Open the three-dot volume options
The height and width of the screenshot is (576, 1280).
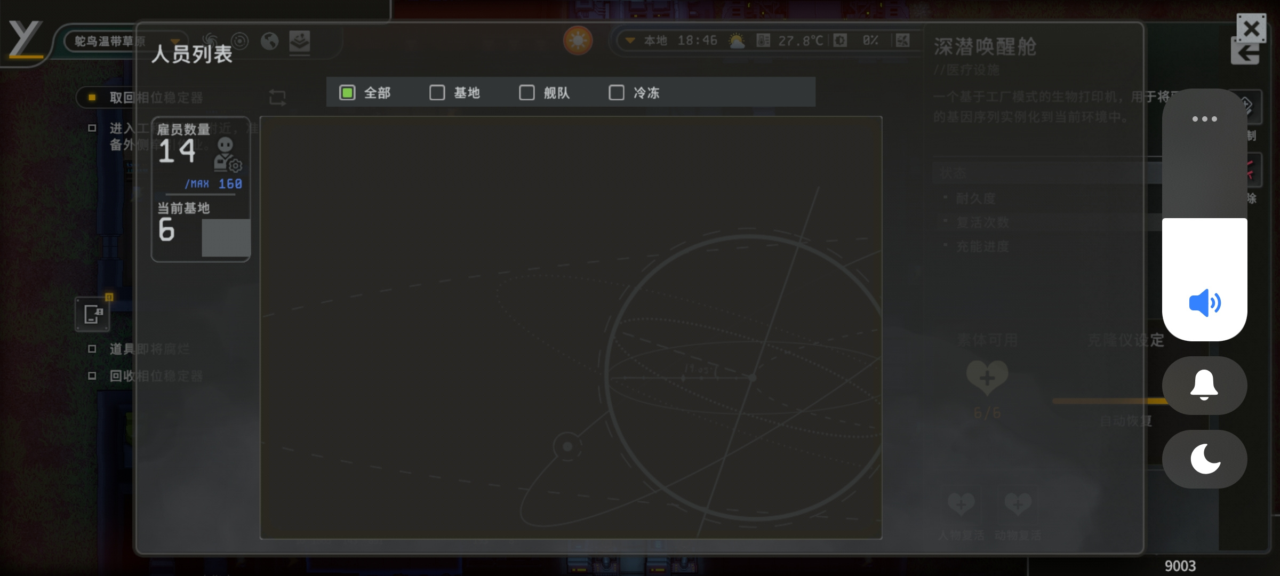pos(1204,119)
